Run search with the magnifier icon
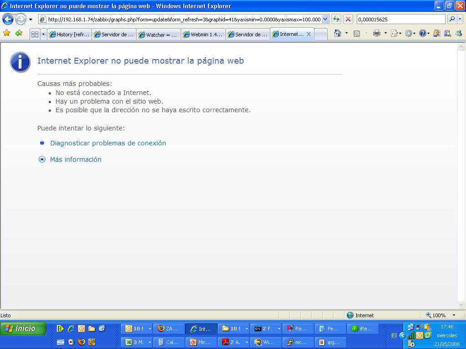 tap(452, 19)
